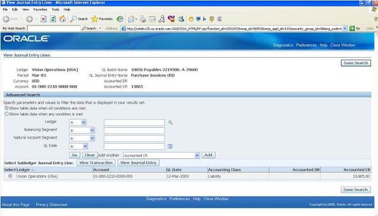Viewport: 378px width, 216px height.
Task: Click the browser Stop icon
Action: point(43,19)
